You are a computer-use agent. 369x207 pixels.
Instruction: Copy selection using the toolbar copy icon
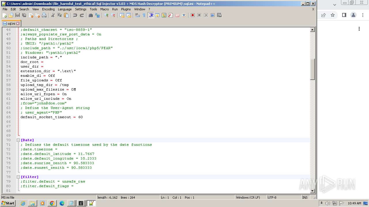click(x=60, y=15)
